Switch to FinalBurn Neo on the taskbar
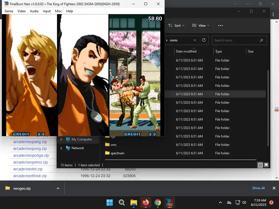 pos(169,202)
